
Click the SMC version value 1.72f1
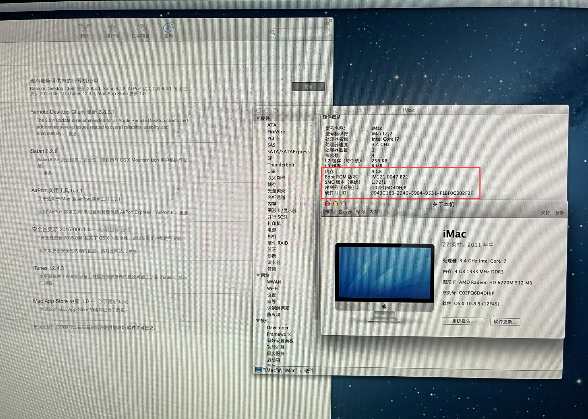click(x=378, y=182)
